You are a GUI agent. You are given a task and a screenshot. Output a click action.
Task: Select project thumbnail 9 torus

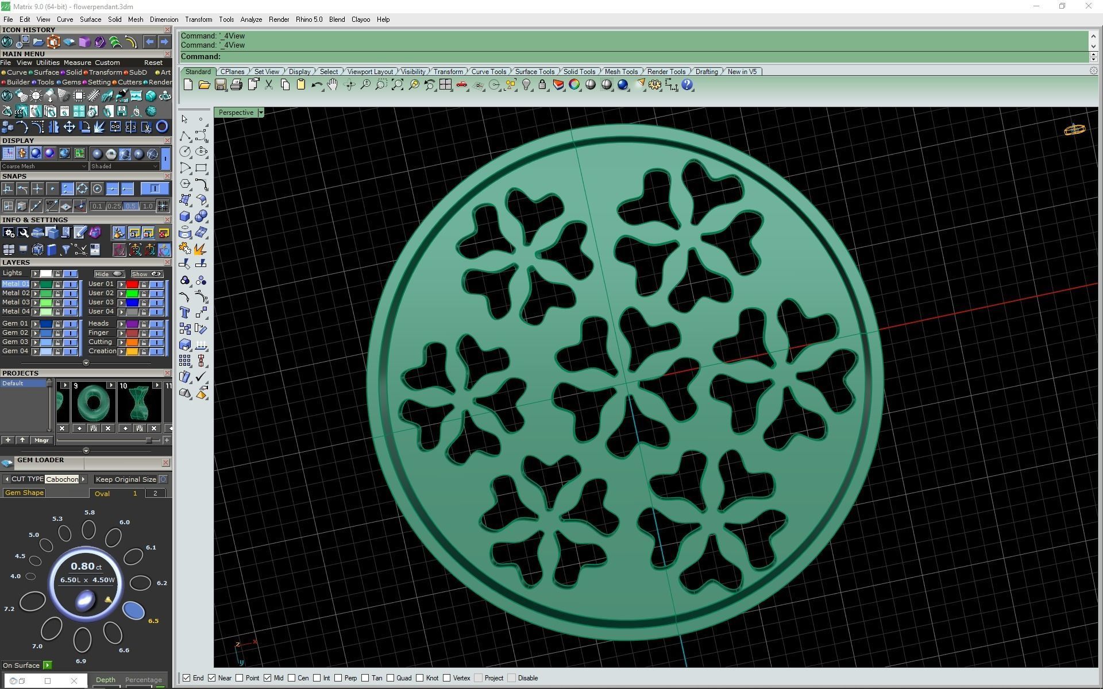click(92, 402)
